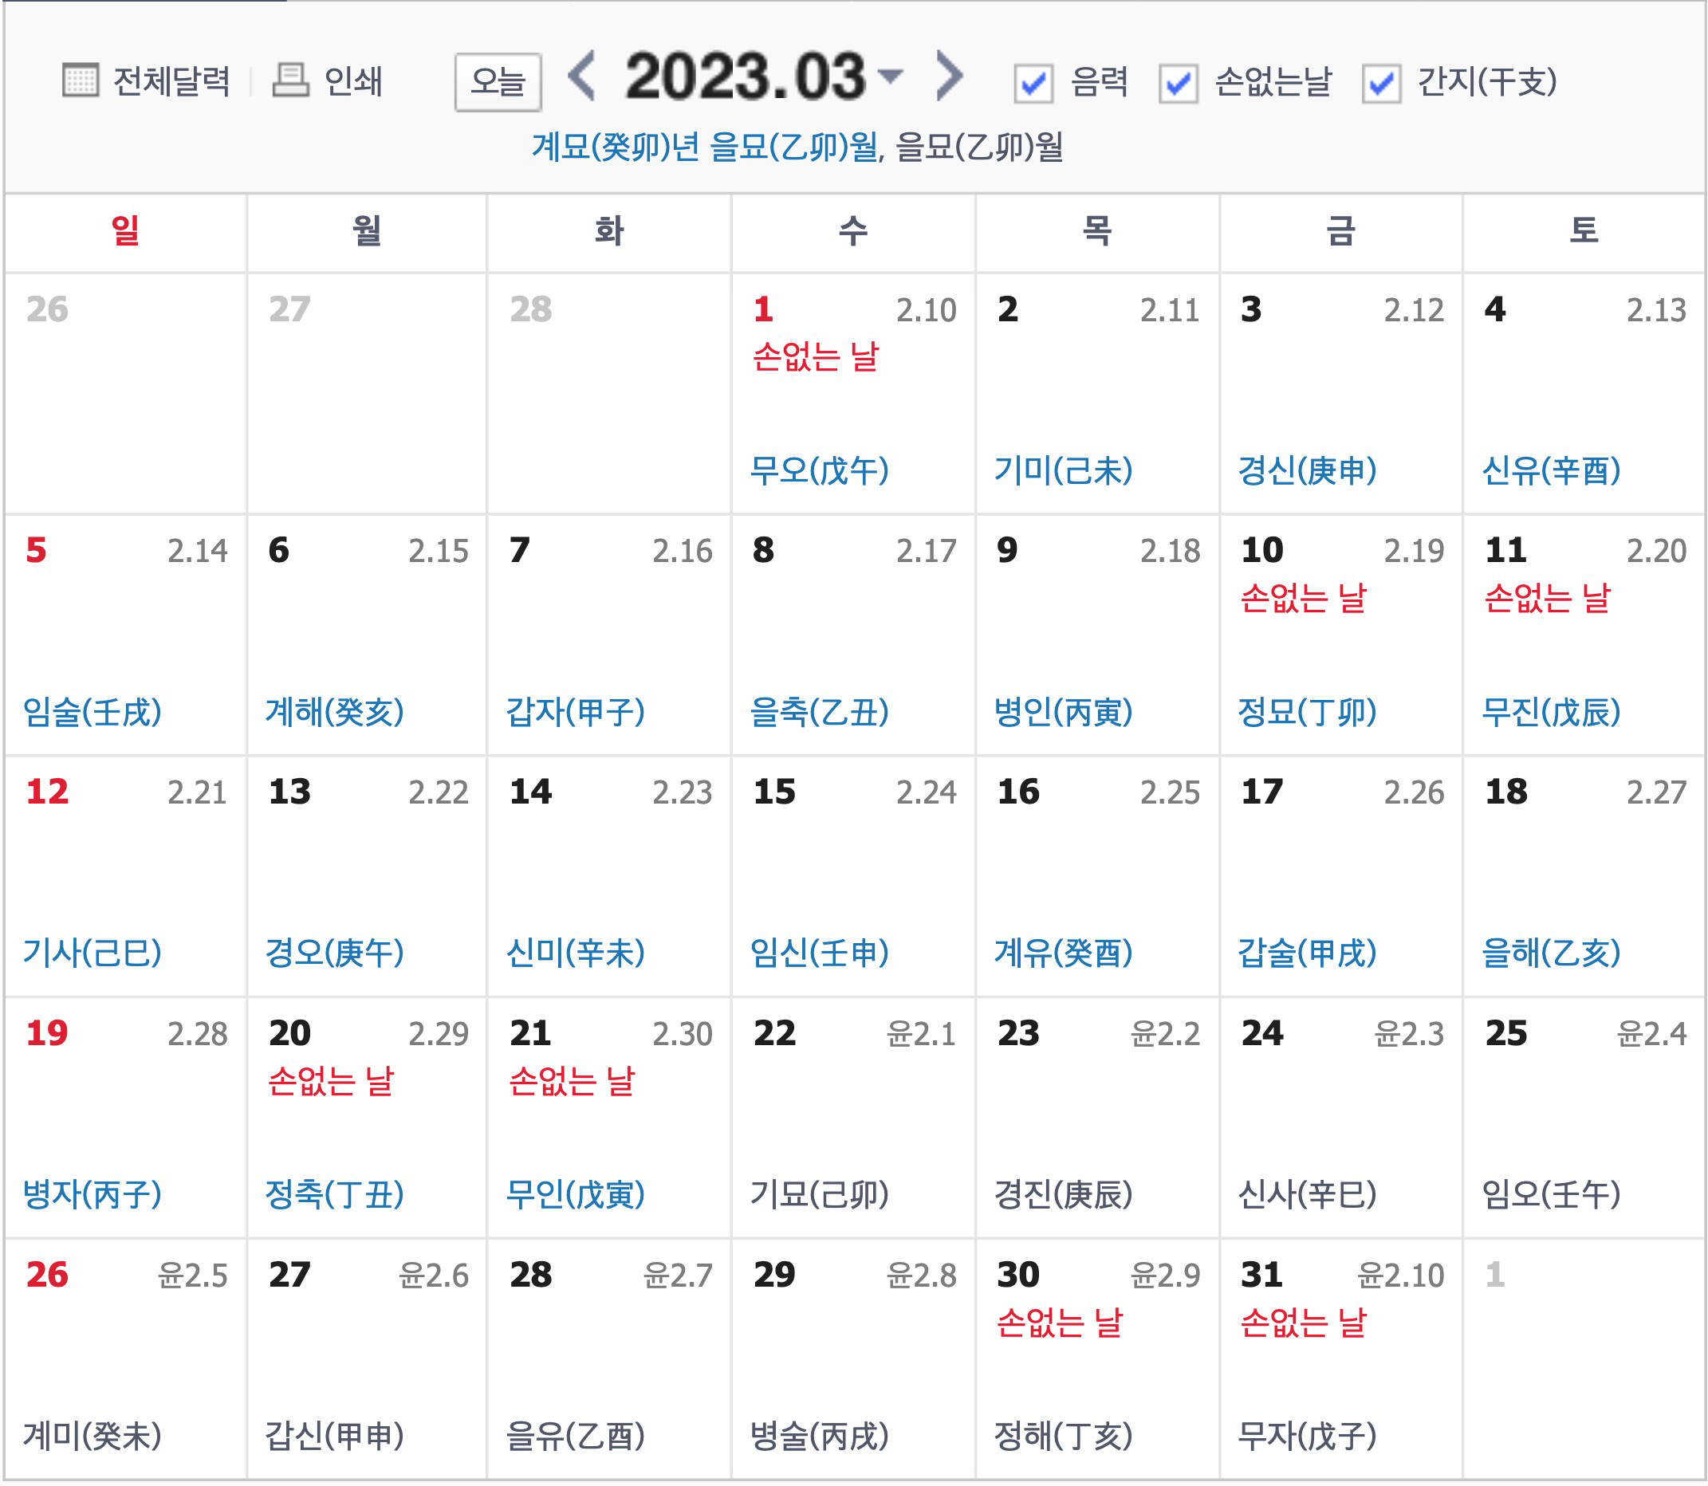Select the 일 Sunday column header
The width and height of the screenshot is (1708, 1486).
pyautogui.click(x=125, y=230)
